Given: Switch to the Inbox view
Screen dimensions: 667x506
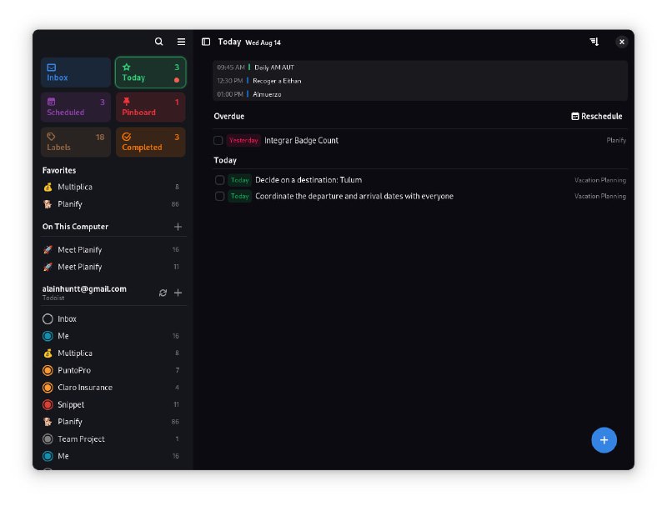Looking at the screenshot, I should click(x=75, y=72).
